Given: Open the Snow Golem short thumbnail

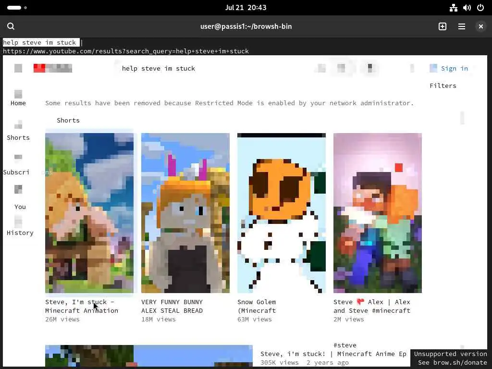Looking at the screenshot, I should point(282,213).
